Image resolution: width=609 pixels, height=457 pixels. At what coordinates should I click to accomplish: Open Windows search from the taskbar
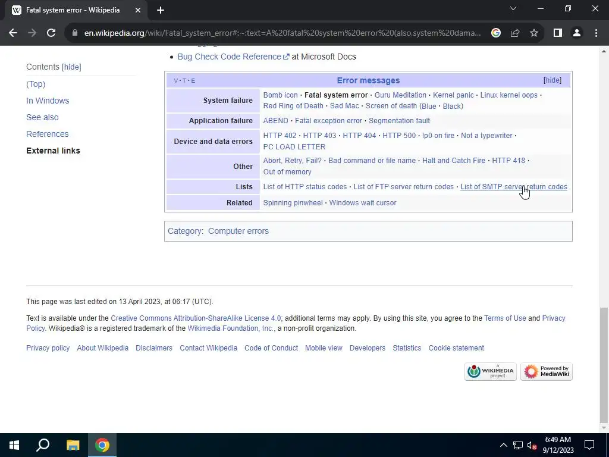pos(43,445)
